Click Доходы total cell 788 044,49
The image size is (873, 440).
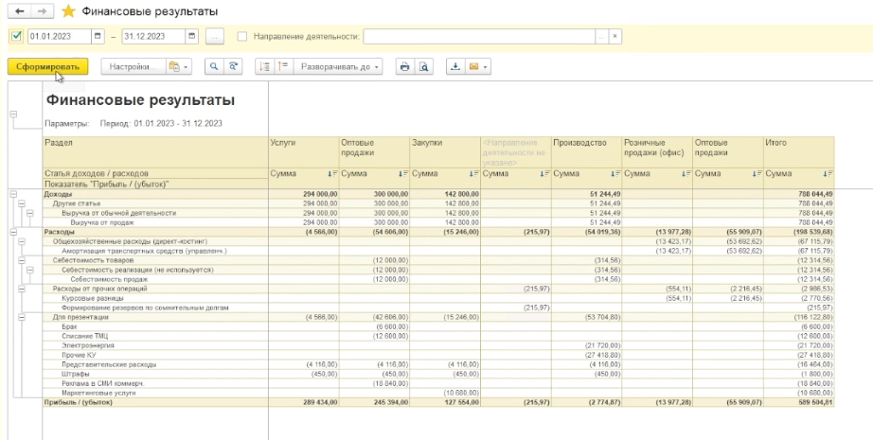tap(799, 194)
